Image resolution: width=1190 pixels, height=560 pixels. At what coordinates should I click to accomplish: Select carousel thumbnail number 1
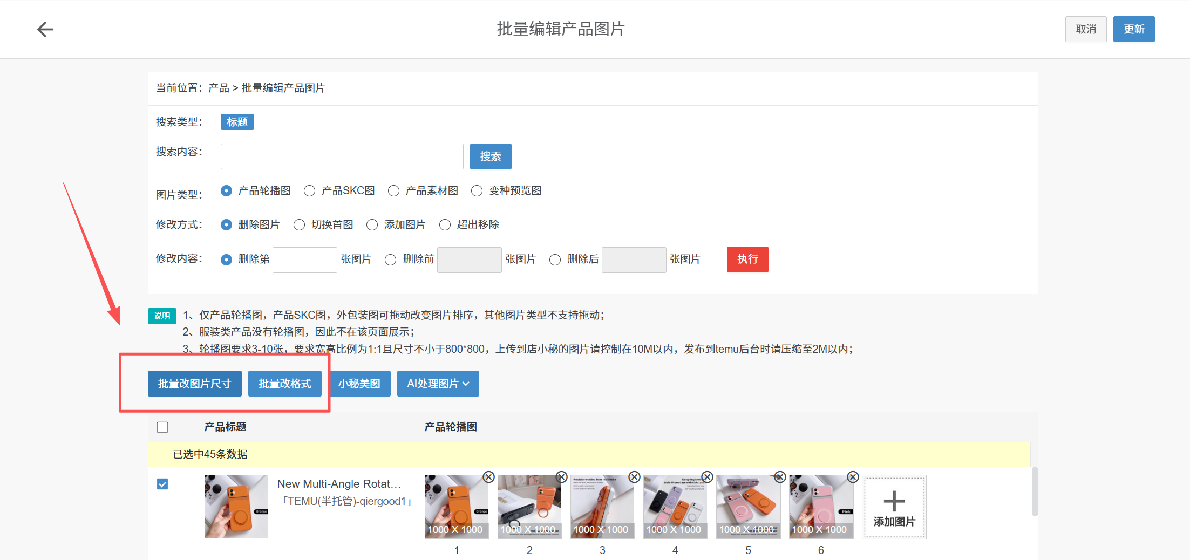[457, 507]
